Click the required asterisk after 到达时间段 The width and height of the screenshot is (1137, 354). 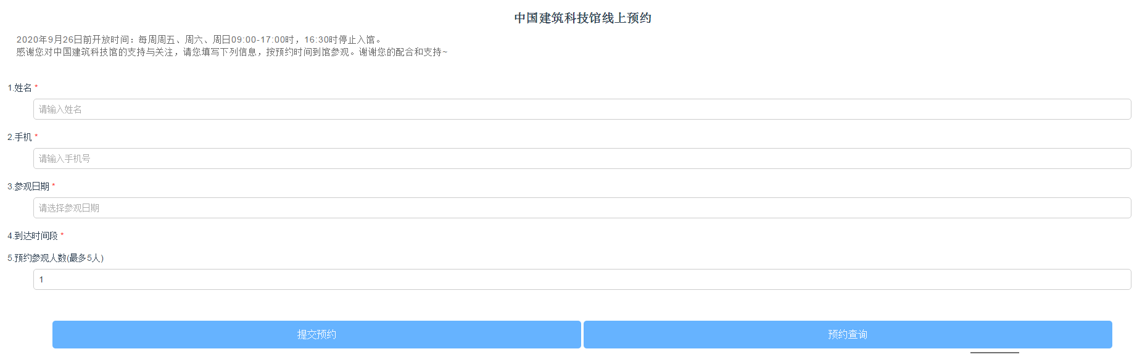62,235
